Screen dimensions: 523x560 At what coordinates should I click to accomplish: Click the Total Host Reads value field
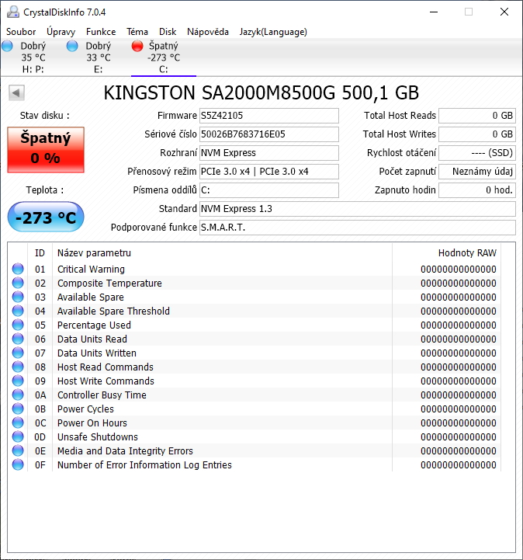point(477,116)
